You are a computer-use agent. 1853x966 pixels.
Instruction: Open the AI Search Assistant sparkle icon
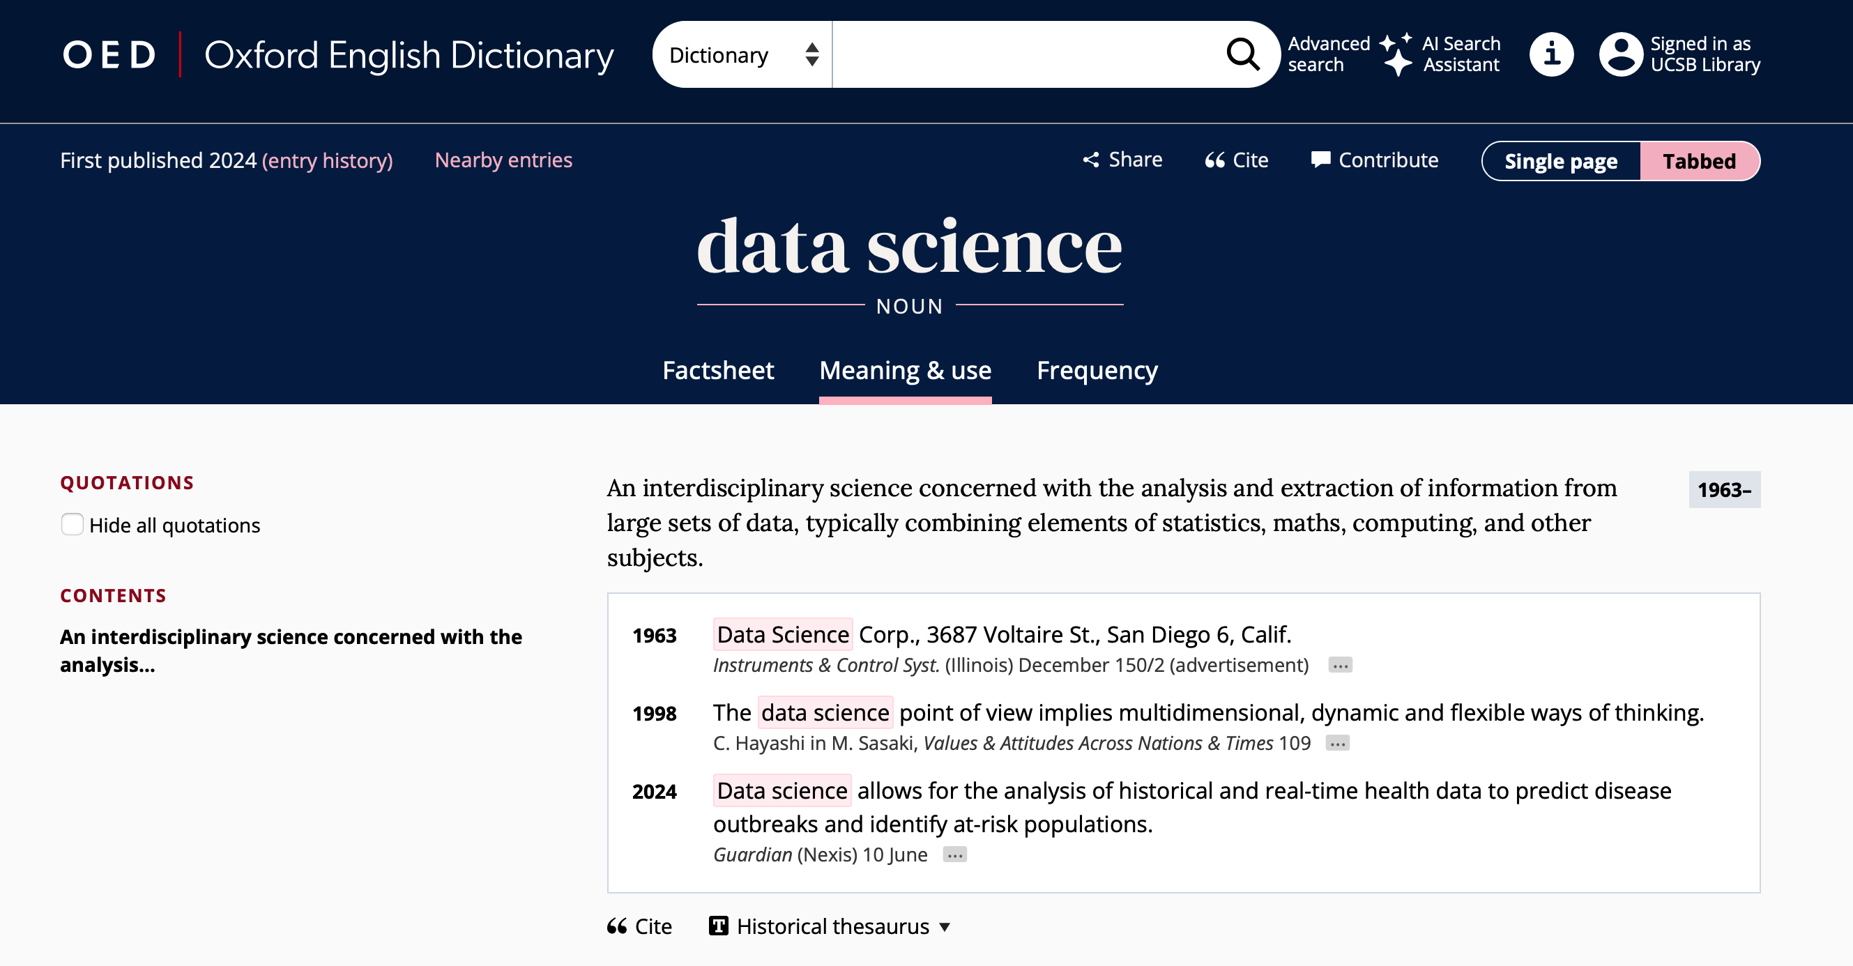(x=1396, y=54)
